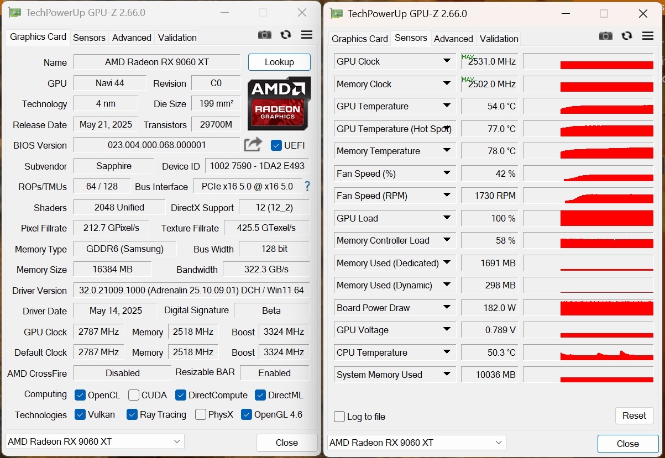The width and height of the screenshot is (665, 458).
Task: Open the GPU Clock sensor dropdown
Action: [x=447, y=61]
